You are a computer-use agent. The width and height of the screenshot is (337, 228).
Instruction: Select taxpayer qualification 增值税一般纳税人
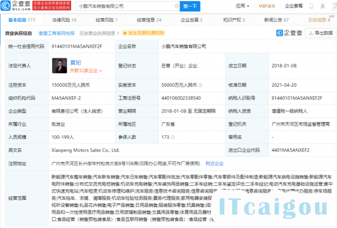289,111
